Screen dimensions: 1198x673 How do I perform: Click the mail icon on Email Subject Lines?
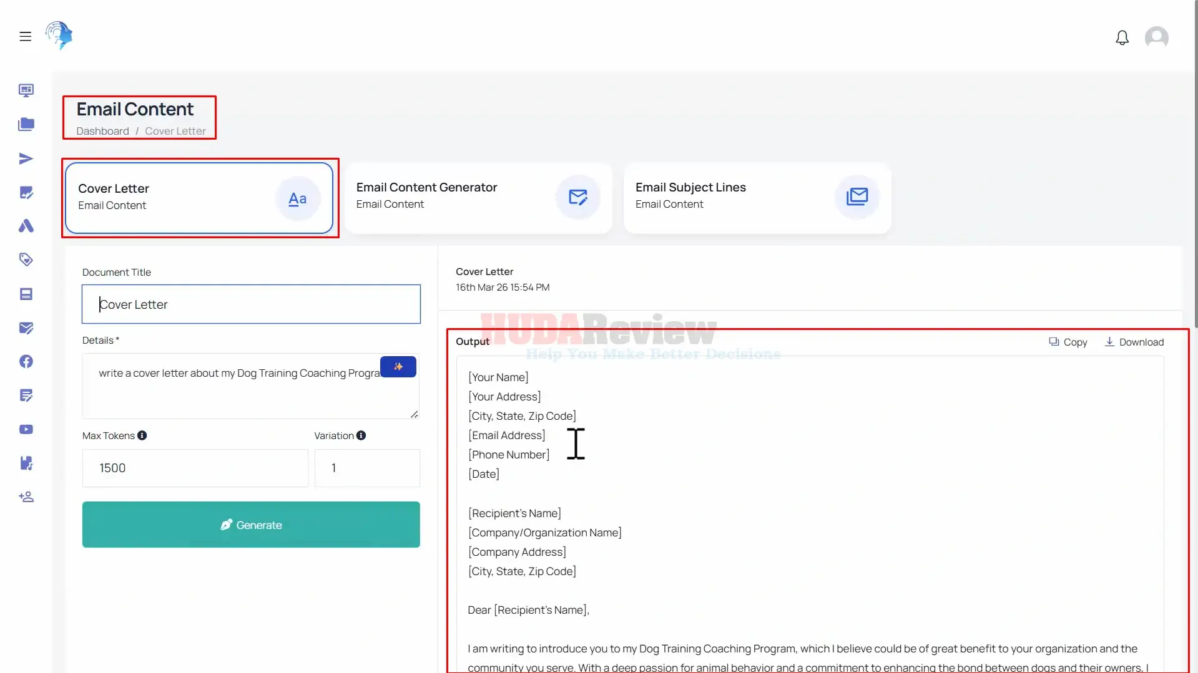(857, 197)
